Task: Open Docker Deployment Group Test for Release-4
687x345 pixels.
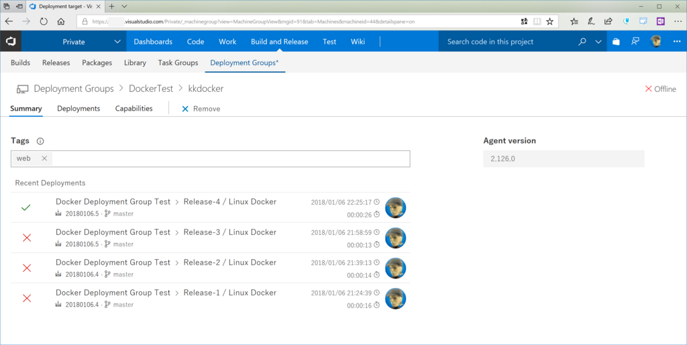Action: [x=113, y=201]
